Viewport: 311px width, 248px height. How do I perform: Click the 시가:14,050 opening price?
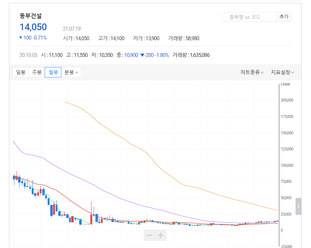[76, 38]
